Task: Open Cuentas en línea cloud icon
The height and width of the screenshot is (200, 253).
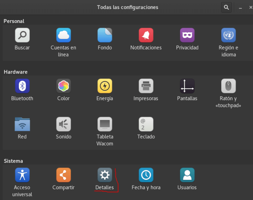Action: (x=64, y=35)
